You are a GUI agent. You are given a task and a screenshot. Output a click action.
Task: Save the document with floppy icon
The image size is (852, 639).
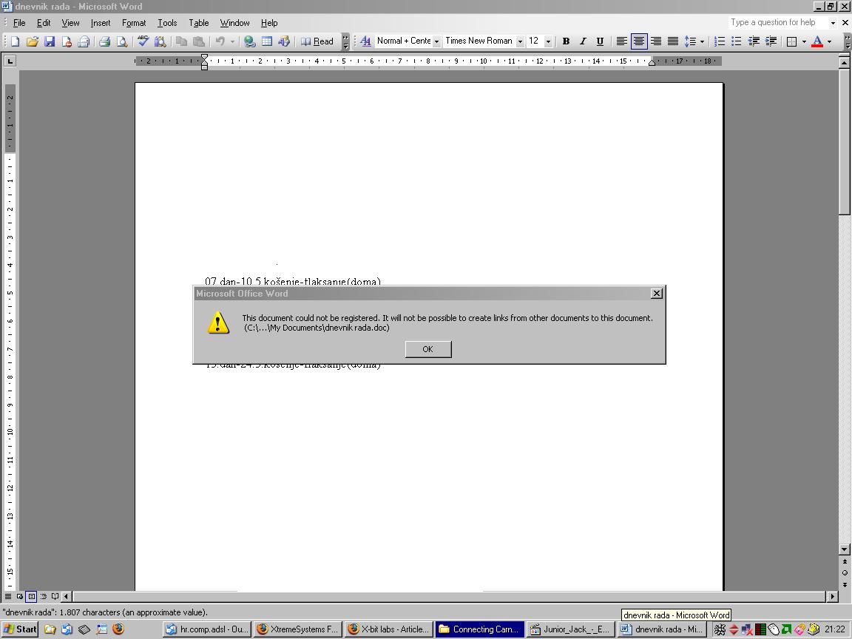[50, 41]
